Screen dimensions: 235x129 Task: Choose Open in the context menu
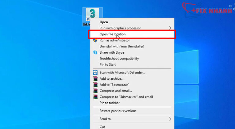coord(132,22)
